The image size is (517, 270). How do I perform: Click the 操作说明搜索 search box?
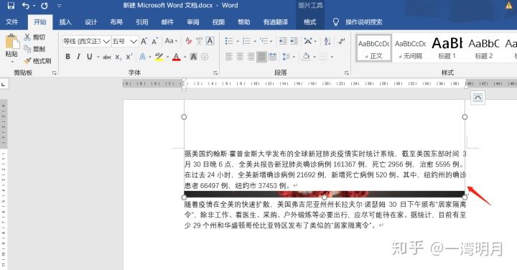(363, 22)
